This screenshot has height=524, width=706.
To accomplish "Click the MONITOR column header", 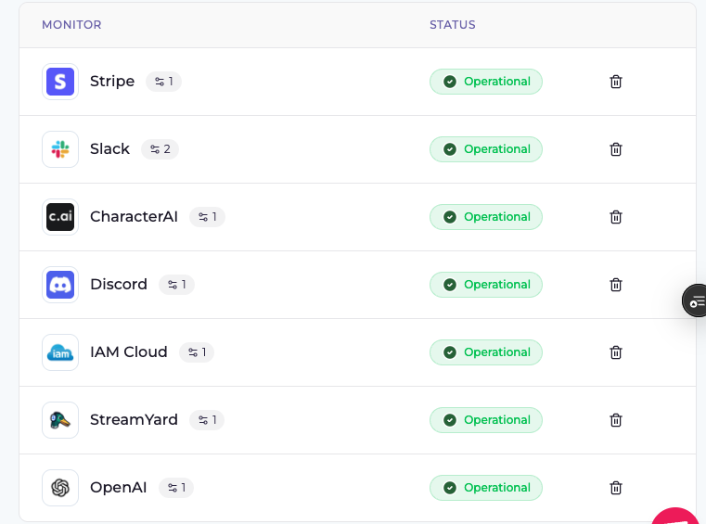I will pos(71,25).
